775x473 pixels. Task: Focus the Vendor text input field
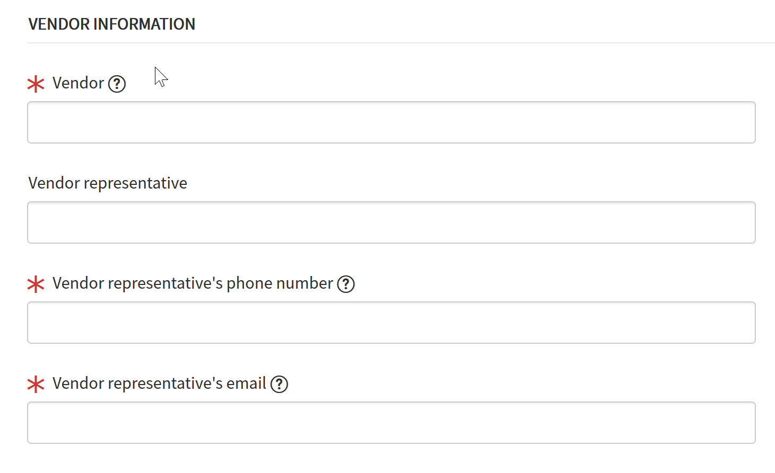coord(391,122)
